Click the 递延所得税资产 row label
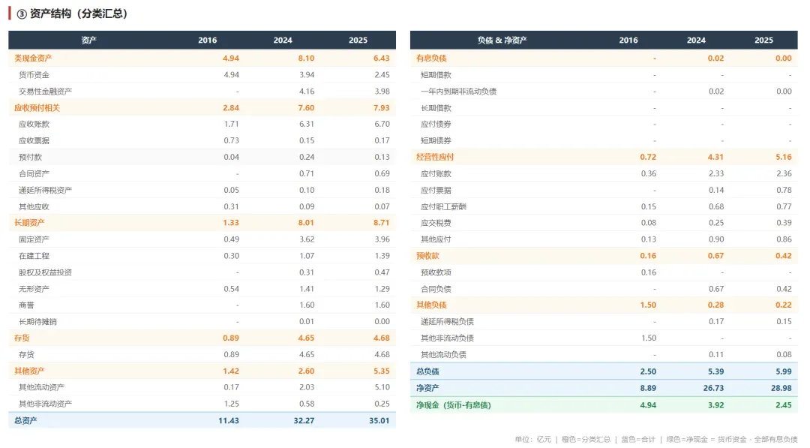 (45, 190)
